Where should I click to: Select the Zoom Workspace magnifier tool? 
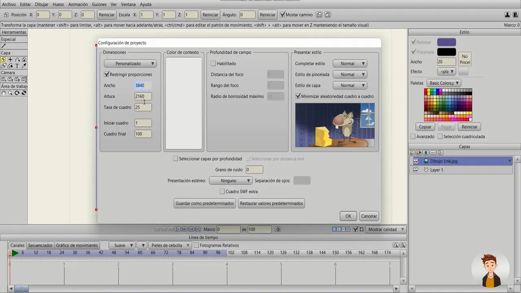(10, 93)
